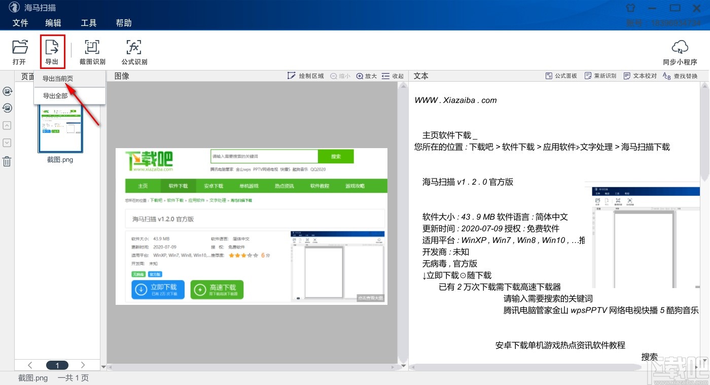
Task: Click '请输入需要搜索的关键词' recognized text
Action: tap(548, 298)
